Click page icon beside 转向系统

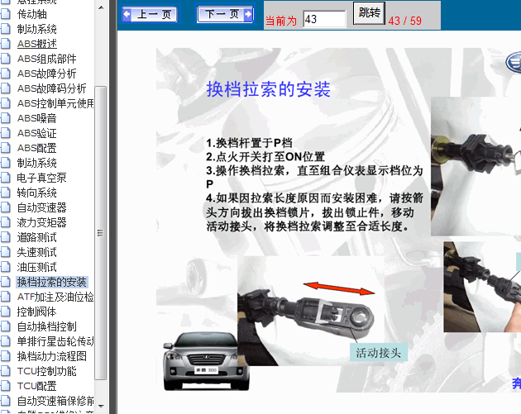coord(5,193)
